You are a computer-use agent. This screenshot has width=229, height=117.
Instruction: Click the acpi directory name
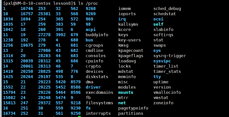pos(91,29)
